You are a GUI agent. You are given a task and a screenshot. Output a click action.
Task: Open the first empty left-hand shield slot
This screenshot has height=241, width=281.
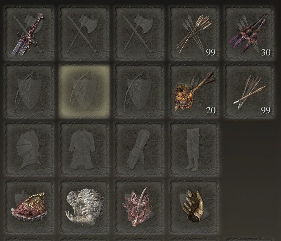pos(29,91)
